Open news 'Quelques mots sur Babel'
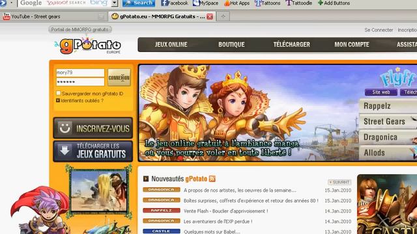This screenshot has height=234, width=417. 212,231
